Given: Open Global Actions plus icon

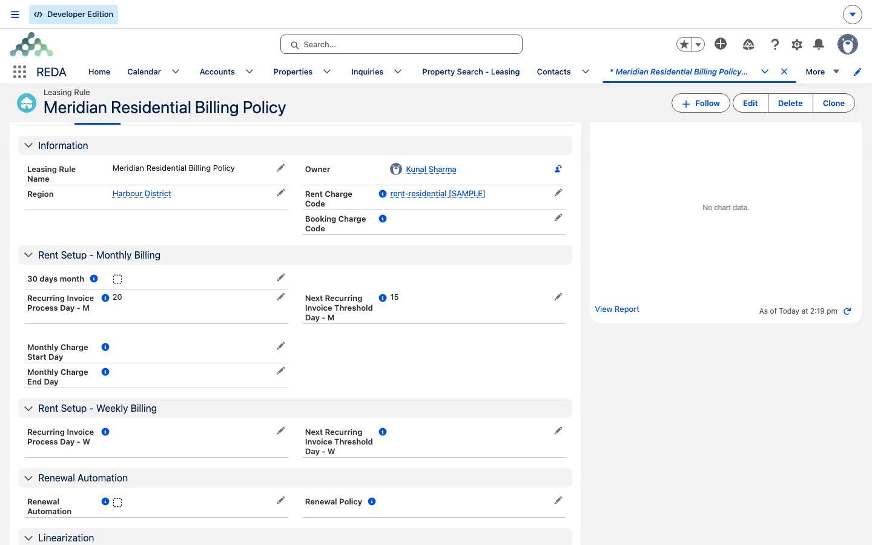Looking at the screenshot, I should coord(721,44).
